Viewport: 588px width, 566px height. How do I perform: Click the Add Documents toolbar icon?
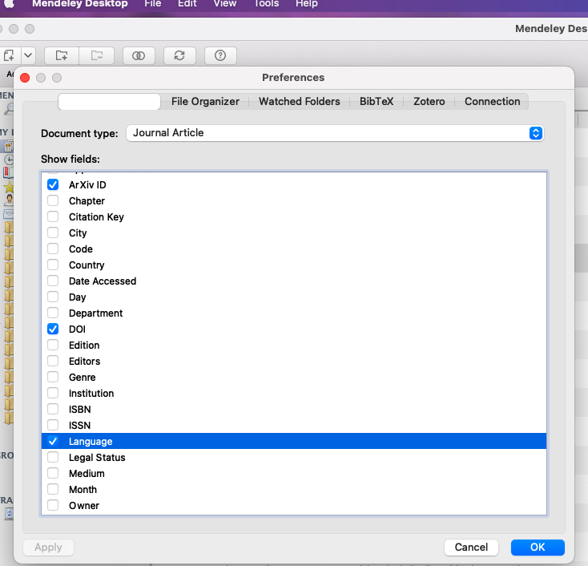(x=9, y=55)
